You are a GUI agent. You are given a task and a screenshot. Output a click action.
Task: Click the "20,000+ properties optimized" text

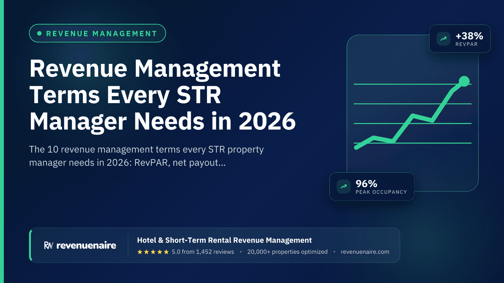coord(287,252)
